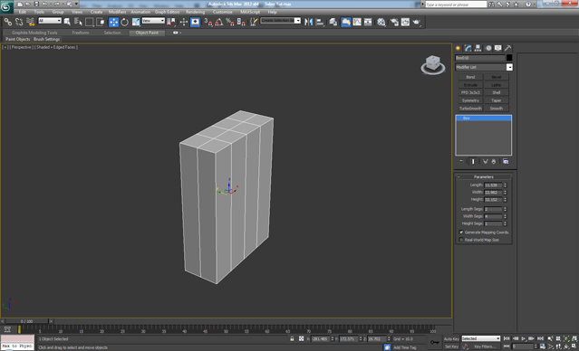Click the Length value field
The height and width of the screenshot is (351, 579).
pyautogui.click(x=493, y=185)
